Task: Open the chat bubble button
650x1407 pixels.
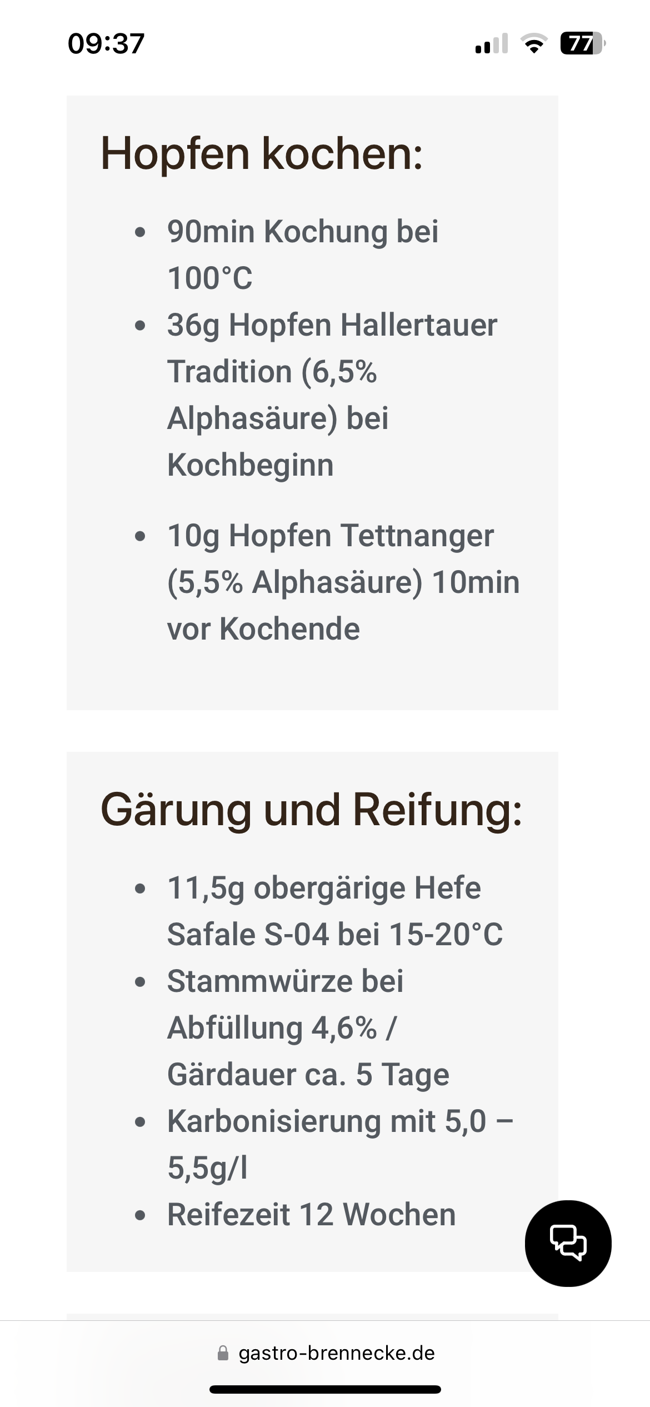Action: 568,1243
